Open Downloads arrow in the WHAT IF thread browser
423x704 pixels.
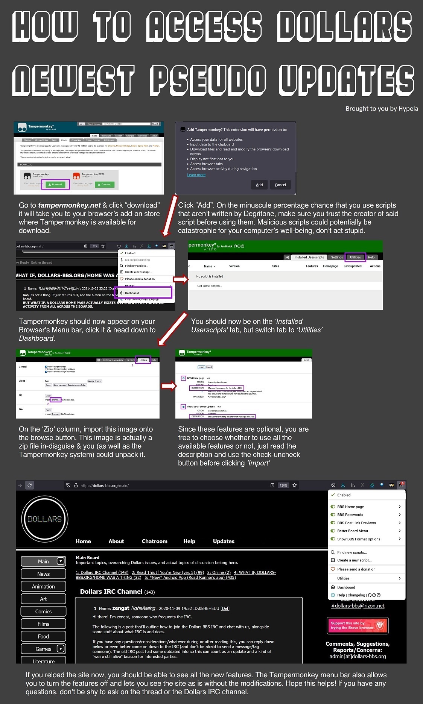click(x=126, y=246)
